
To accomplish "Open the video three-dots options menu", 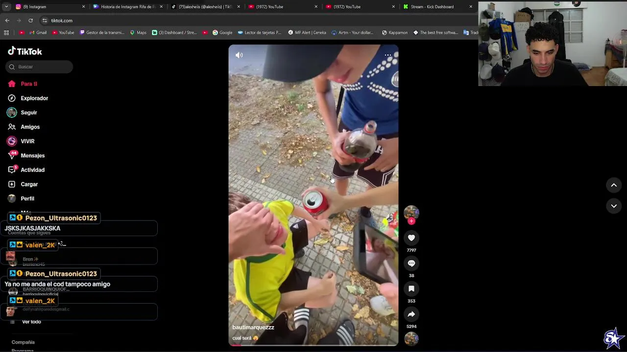I will (x=388, y=55).
